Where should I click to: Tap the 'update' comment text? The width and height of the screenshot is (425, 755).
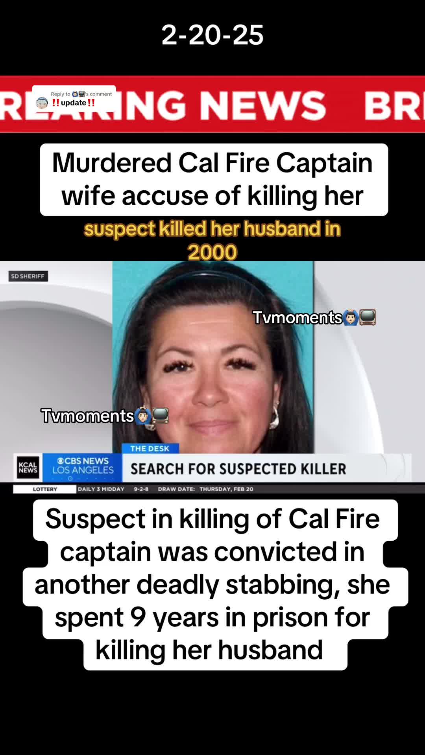pyautogui.click(x=73, y=103)
